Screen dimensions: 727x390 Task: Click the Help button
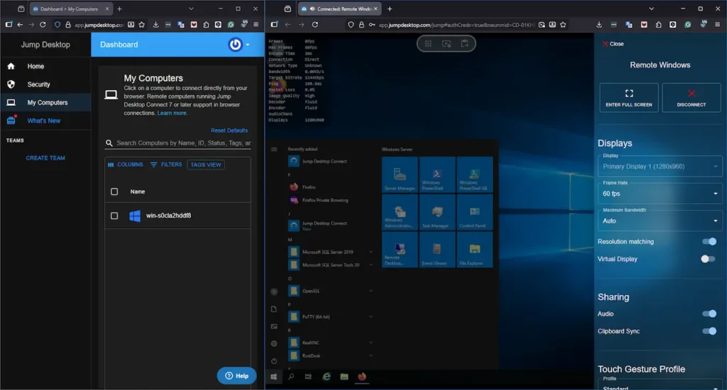[236, 376]
